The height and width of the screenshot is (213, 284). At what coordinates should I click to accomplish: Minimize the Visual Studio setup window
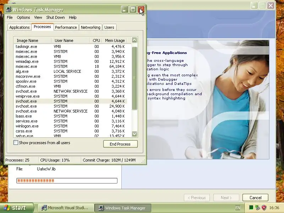tap(254, 5)
